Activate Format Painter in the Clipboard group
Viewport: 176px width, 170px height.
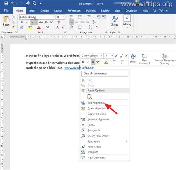tap(13, 27)
